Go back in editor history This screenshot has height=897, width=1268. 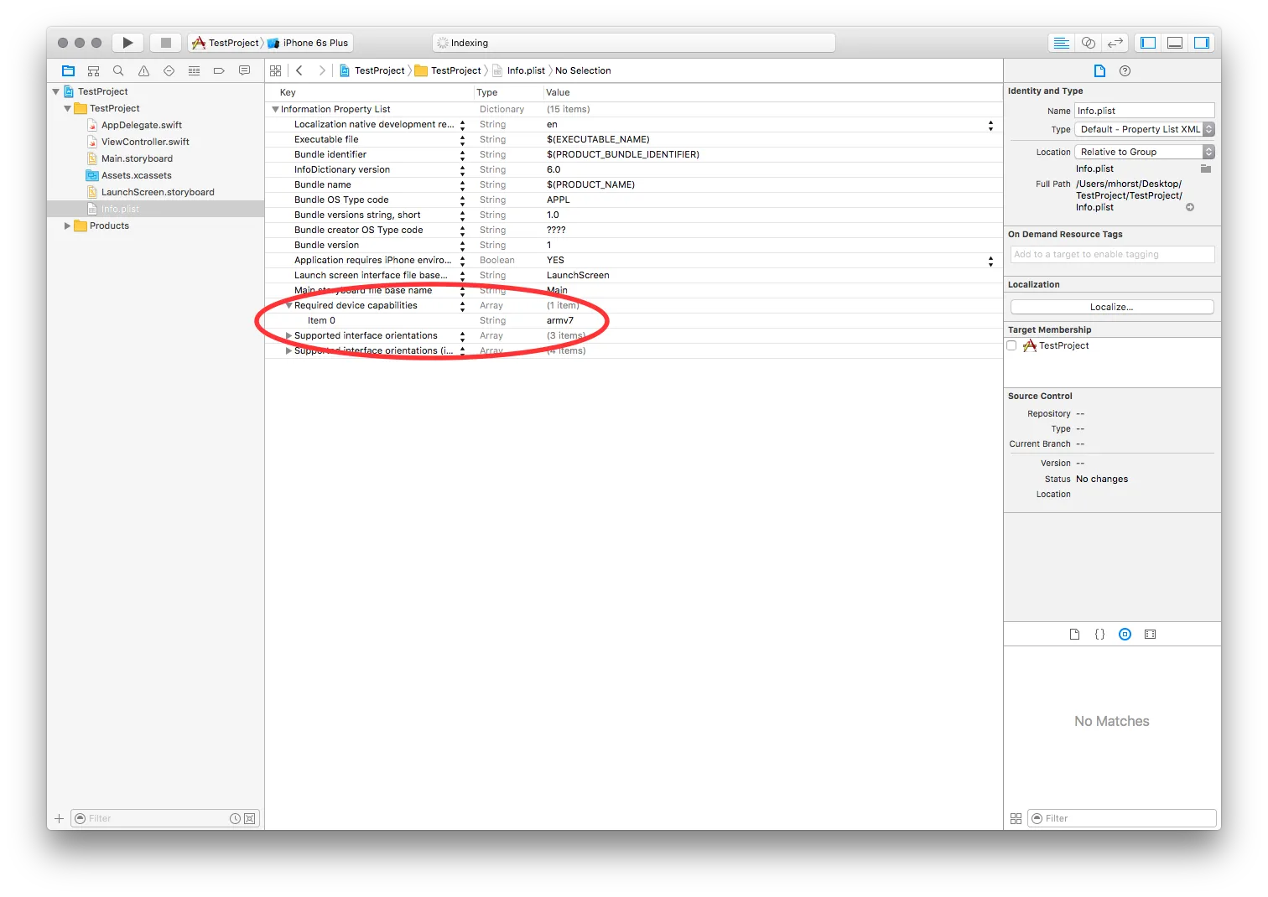(299, 71)
